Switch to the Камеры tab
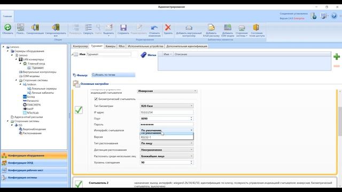 [x=111, y=46]
